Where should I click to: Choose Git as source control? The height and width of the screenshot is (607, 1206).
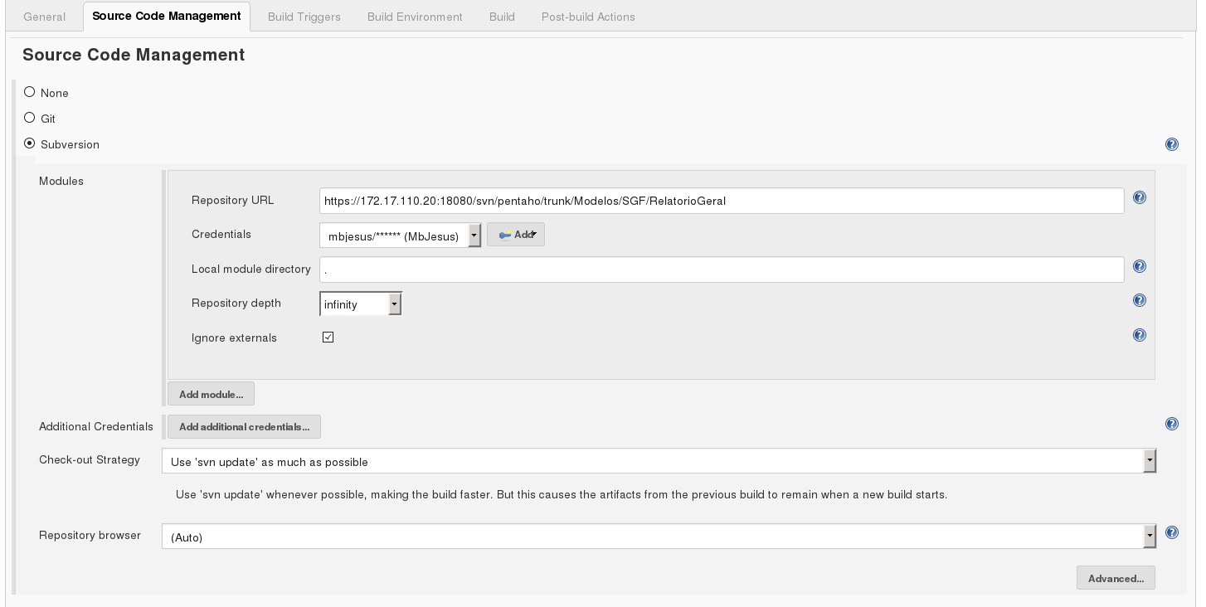[x=30, y=118]
